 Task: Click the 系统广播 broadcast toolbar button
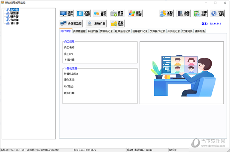96,23
